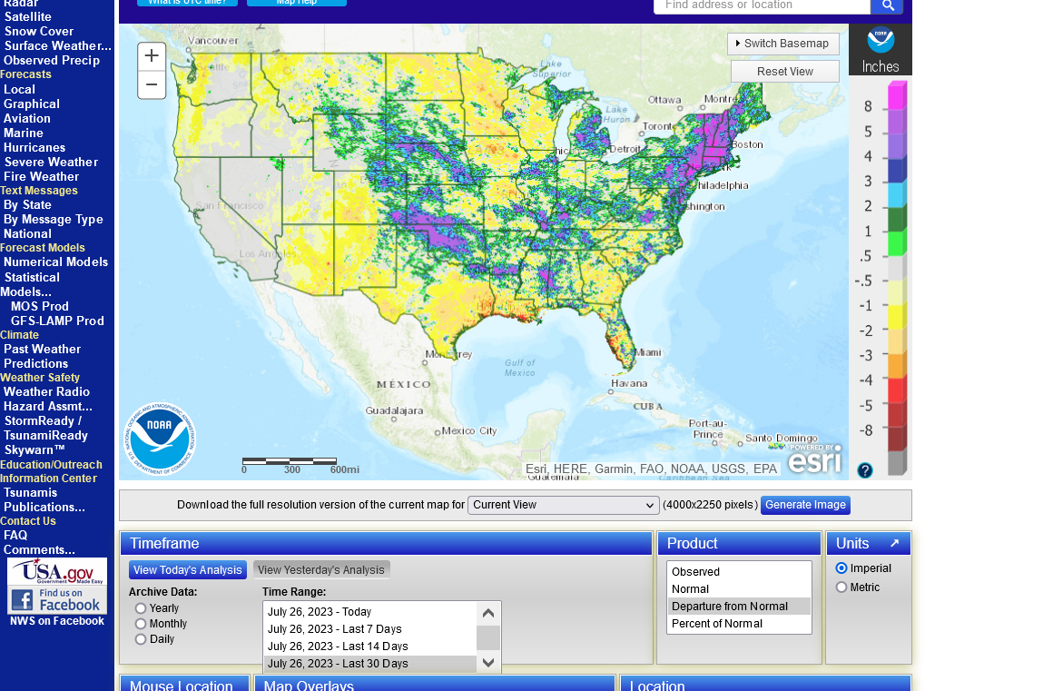
Task: Open the Severe Weather link
Action: [51, 162]
